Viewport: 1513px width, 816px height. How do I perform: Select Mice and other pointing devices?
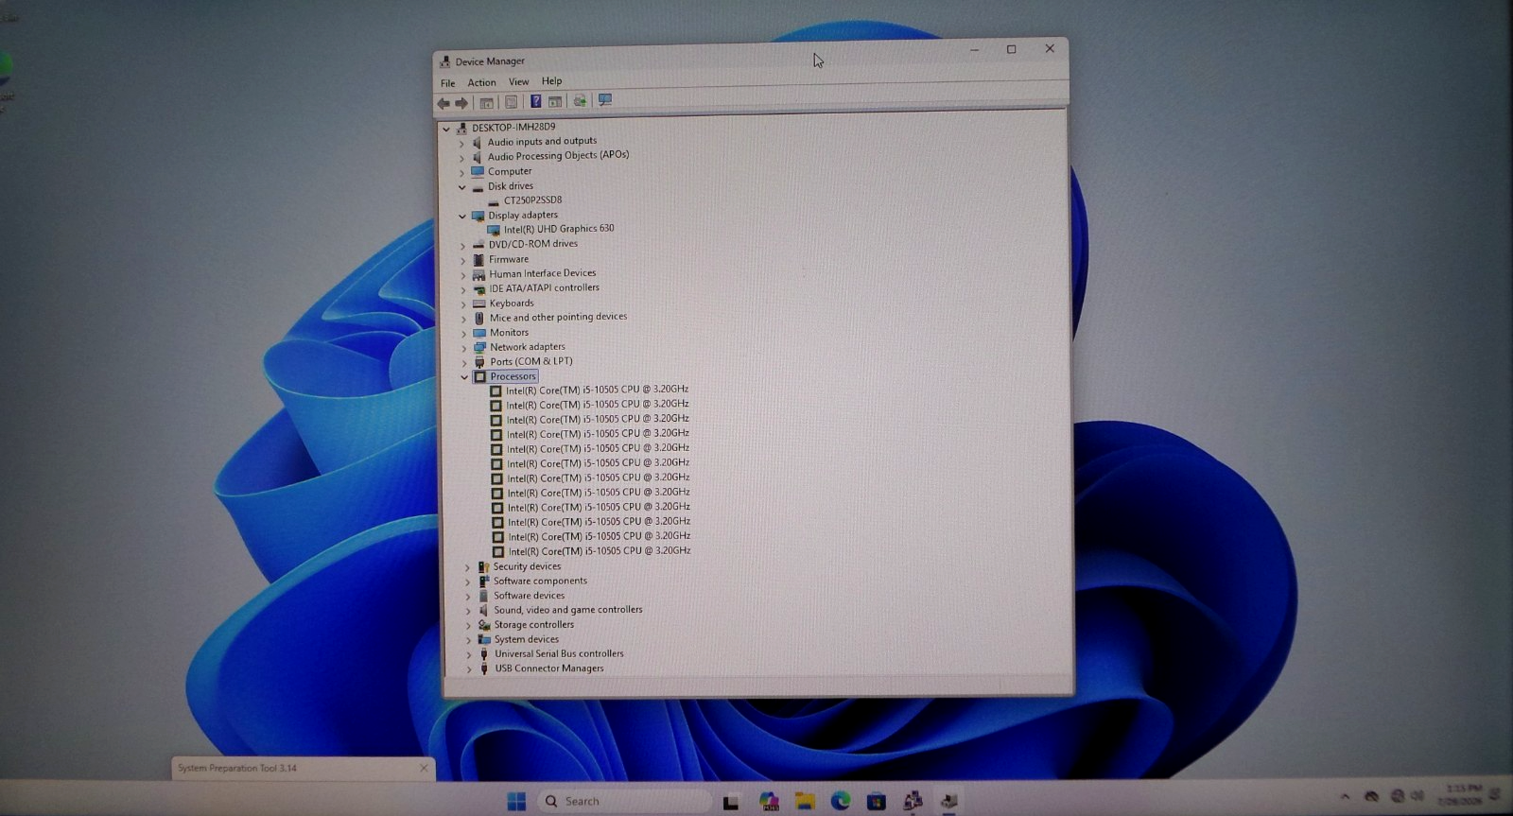tap(558, 318)
